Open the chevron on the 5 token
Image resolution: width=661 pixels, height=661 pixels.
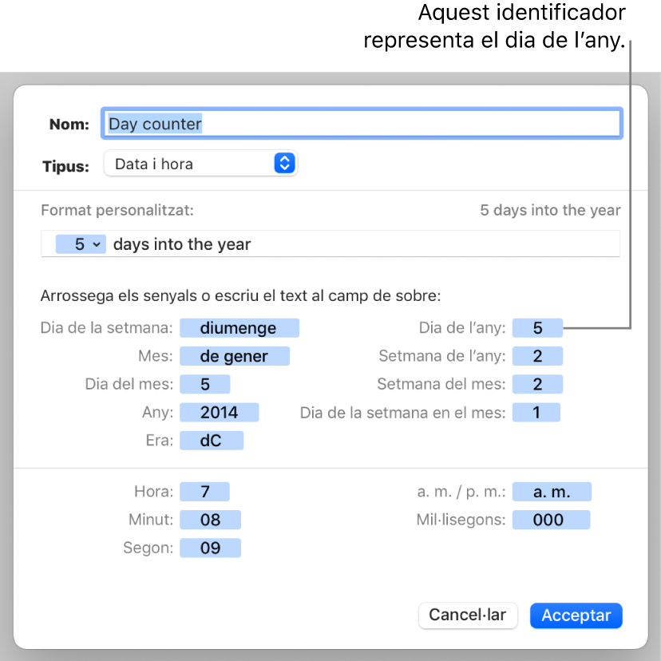click(x=97, y=244)
